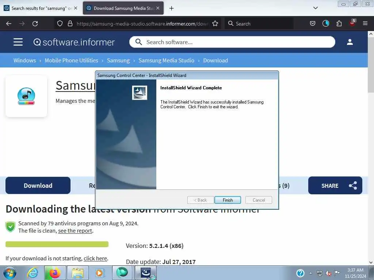Bookmark this page with star icon

point(215,24)
